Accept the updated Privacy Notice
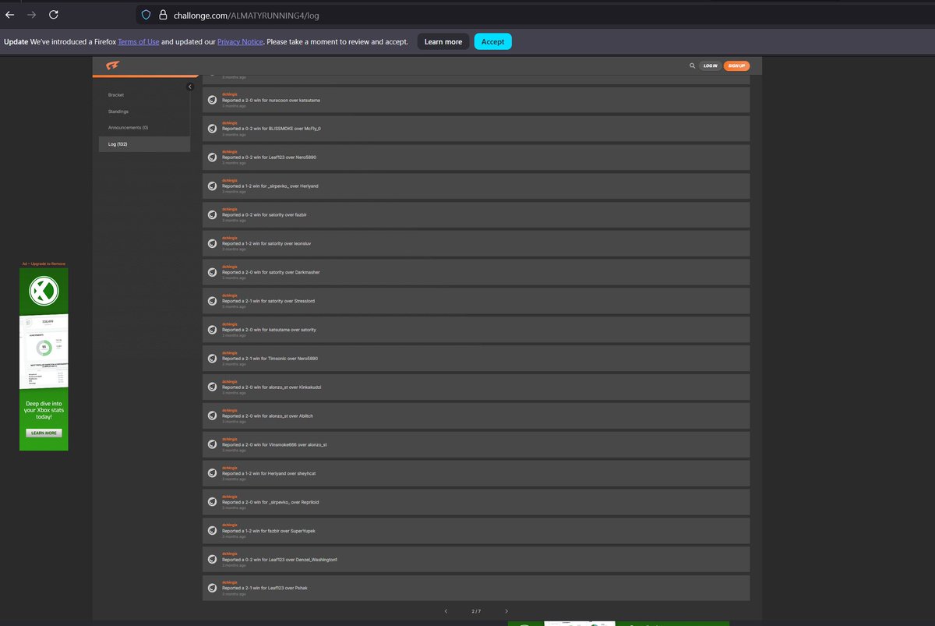Image resolution: width=935 pixels, height=626 pixels. coord(492,41)
